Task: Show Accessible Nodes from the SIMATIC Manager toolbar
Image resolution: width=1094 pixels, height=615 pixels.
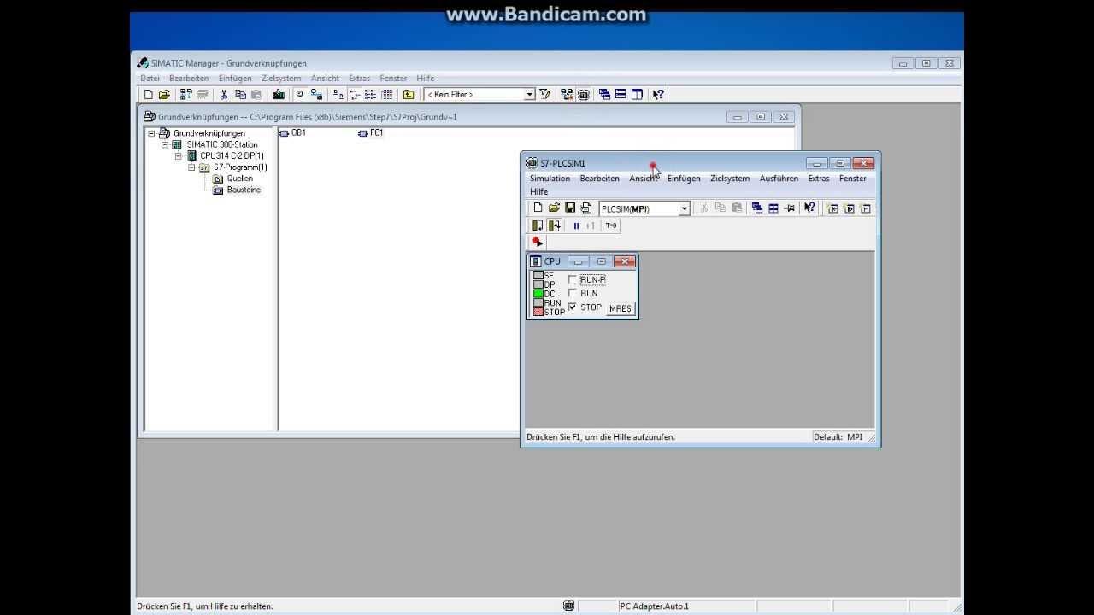Action: [x=185, y=95]
